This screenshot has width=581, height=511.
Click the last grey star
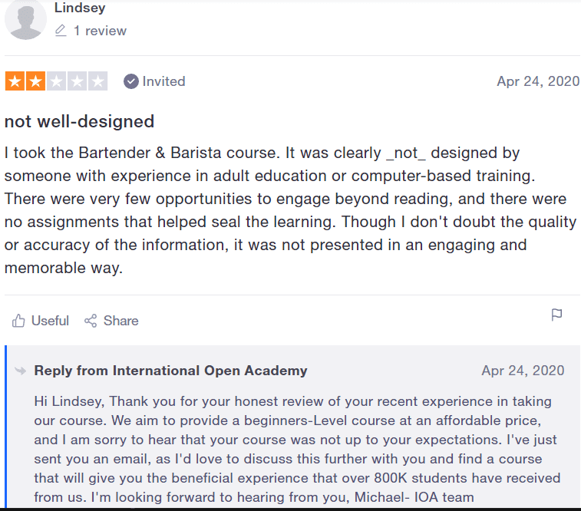[x=97, y=81]
